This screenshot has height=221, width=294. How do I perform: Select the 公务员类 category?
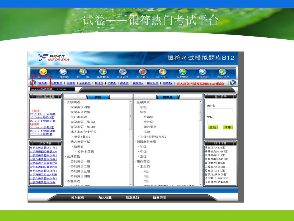click(x=85, y=83)
